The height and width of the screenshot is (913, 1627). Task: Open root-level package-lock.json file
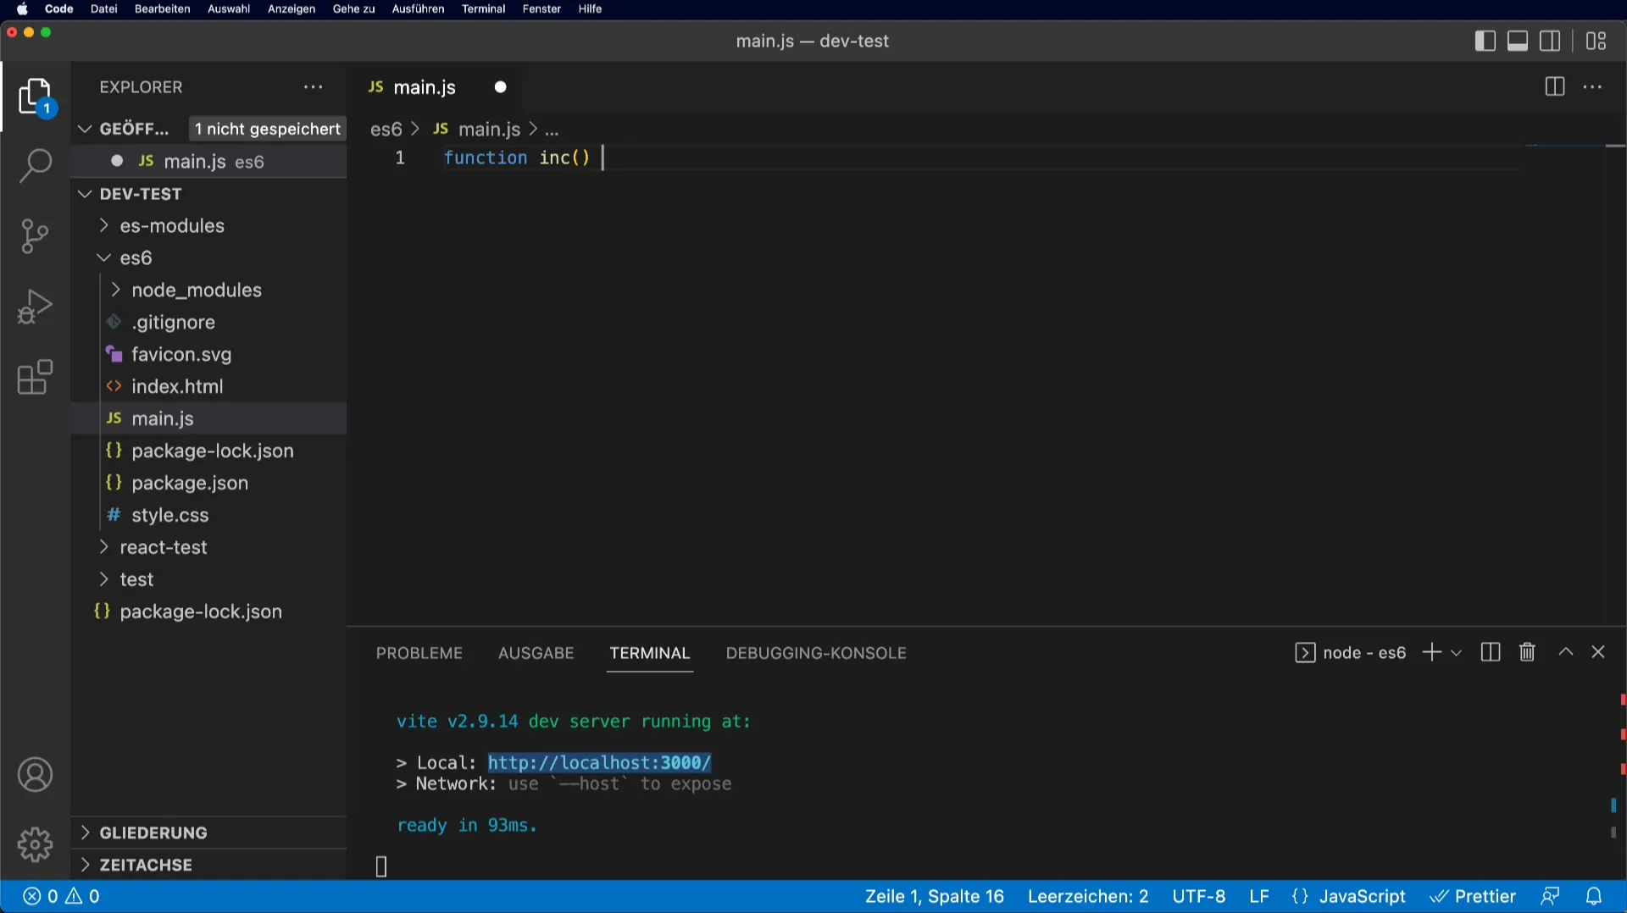[x=201, y=612]
